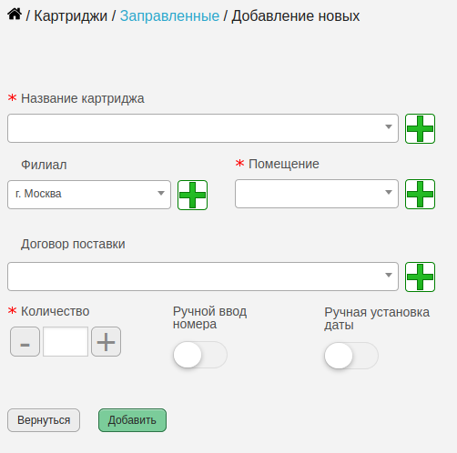
Task: Add new Помещение with green plus
Action: [x=420, y=194]
